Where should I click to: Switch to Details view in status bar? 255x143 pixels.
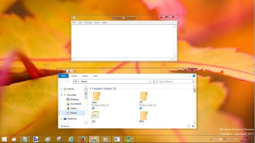(189, 126)
